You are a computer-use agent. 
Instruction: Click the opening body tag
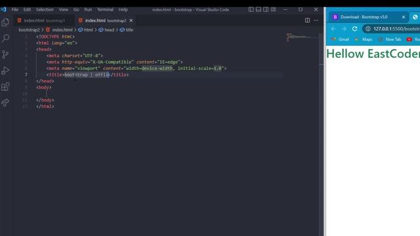[44, 87]
